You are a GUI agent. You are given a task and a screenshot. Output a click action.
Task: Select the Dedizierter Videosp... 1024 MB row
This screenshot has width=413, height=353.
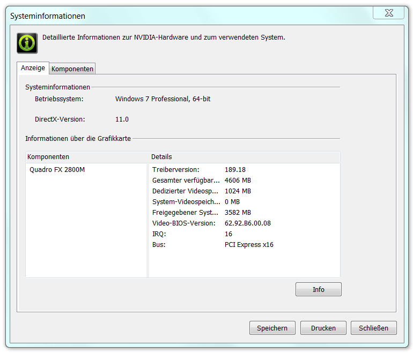tap(245, 191)
